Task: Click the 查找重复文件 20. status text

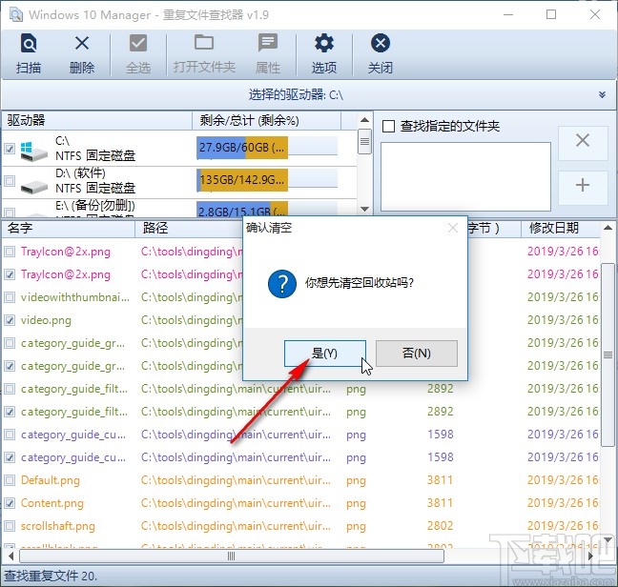Action: pos(50,576)
